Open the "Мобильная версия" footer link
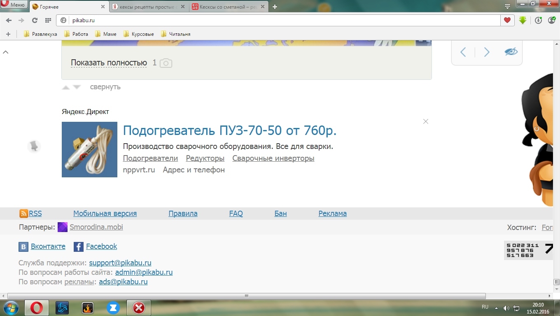Screen dimensions: 560x316 click(x=105, y=214)
